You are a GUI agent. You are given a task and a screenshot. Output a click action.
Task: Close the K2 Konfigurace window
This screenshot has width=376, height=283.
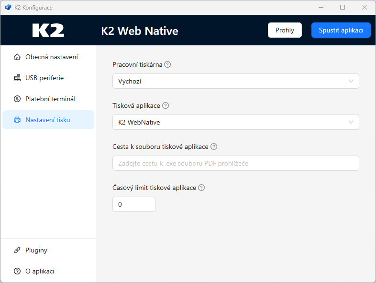(364, 8)
